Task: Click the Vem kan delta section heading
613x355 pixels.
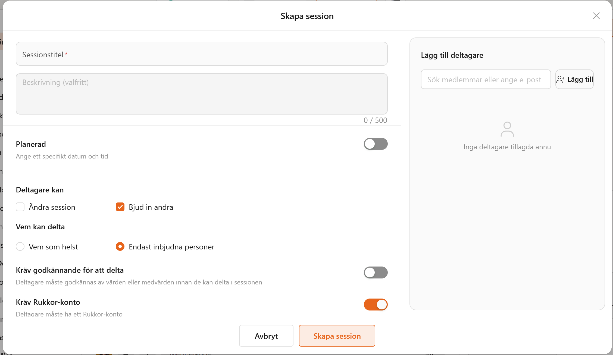Action: click(40, 227)
